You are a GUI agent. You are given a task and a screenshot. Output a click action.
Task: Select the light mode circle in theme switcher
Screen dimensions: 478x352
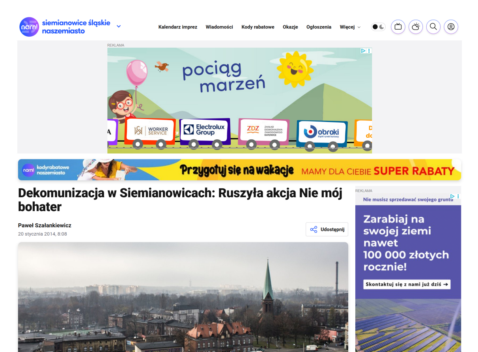click(375, 26)
